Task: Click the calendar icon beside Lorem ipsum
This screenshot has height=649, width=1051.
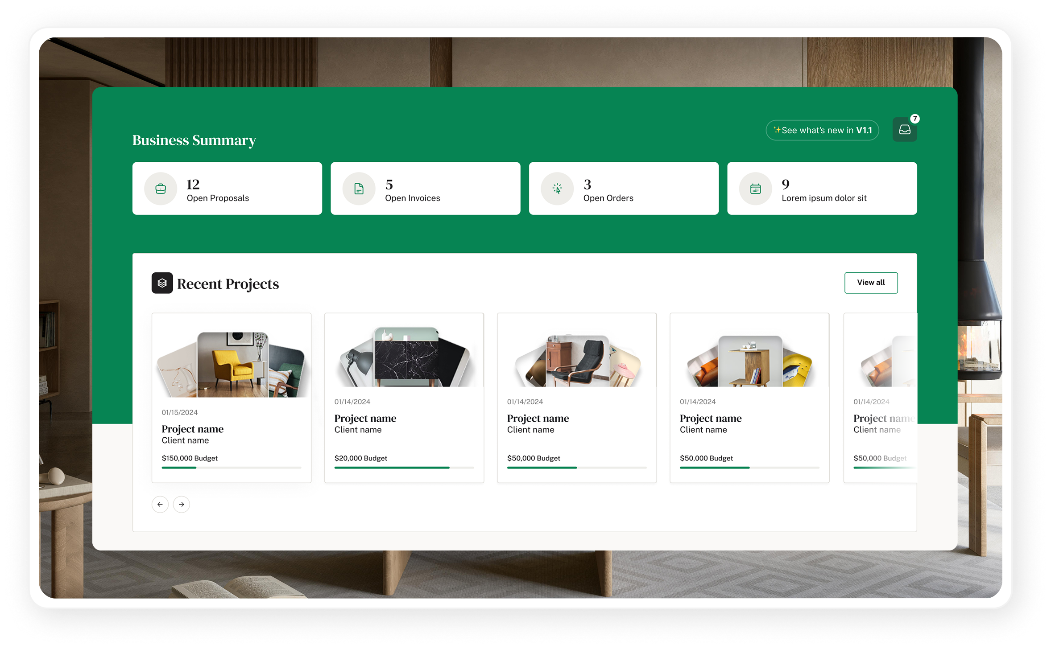Action: click(755, 189)
